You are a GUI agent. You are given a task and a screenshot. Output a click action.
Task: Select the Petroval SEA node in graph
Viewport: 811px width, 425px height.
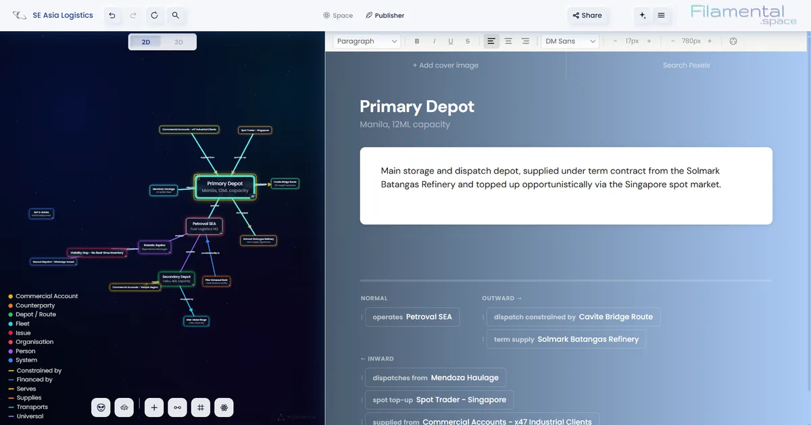204,226
